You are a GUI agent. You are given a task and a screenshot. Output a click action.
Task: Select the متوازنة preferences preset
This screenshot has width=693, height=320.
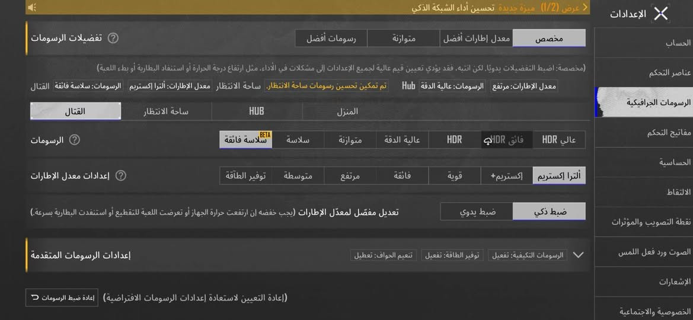[x=404, y=39]
